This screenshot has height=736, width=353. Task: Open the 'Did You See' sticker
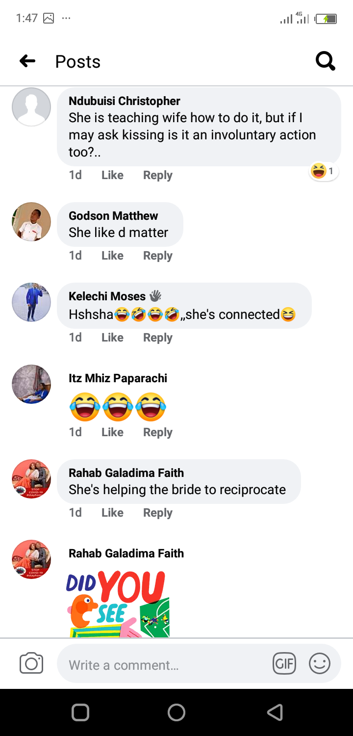click(118, 605)
